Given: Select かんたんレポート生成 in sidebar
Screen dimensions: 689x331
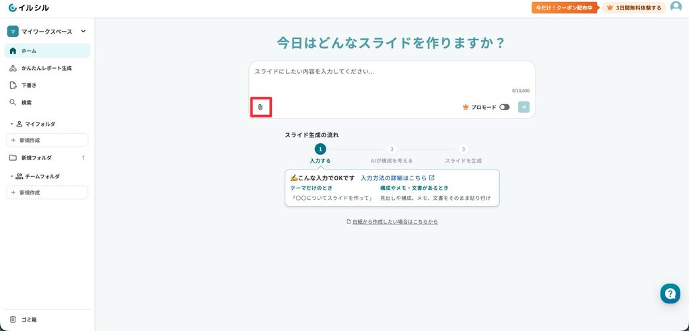Looking at the screenshot, I should 47,68.
